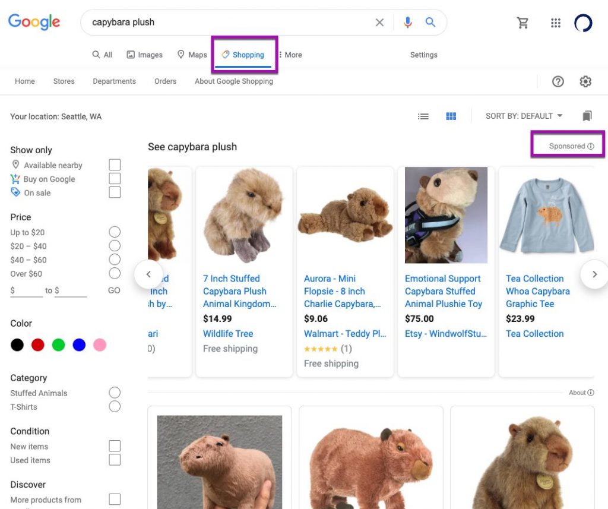The image size is (608, 509).
Task: Select the T-Shirts category
Action: tap(115, 406)
